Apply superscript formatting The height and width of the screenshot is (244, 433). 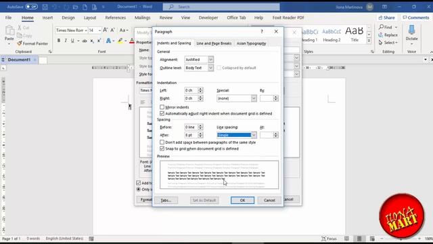click(x=99, y=41)
